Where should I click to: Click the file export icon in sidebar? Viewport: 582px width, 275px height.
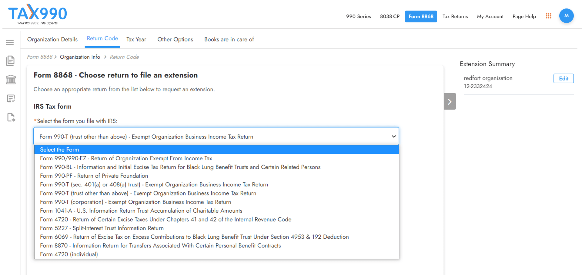tap(11, 117)
